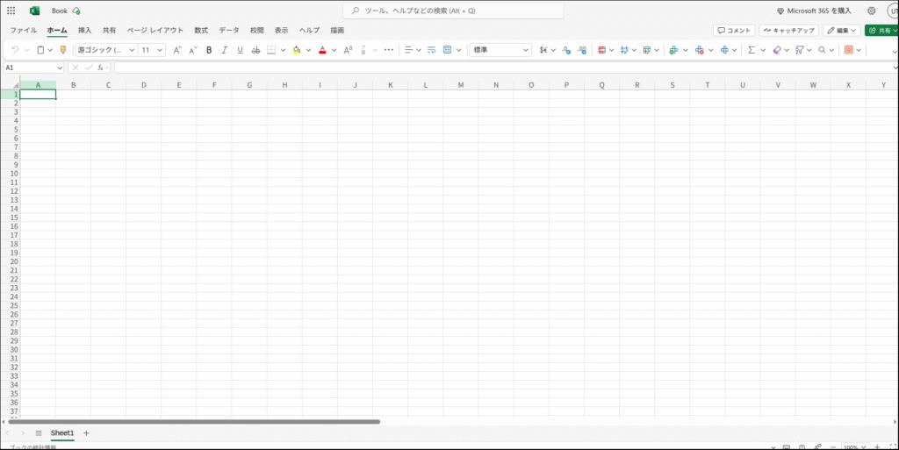Expand the number format 標準 dropdown
Viewport: 899px width, 450px height.
coord(500,50)
